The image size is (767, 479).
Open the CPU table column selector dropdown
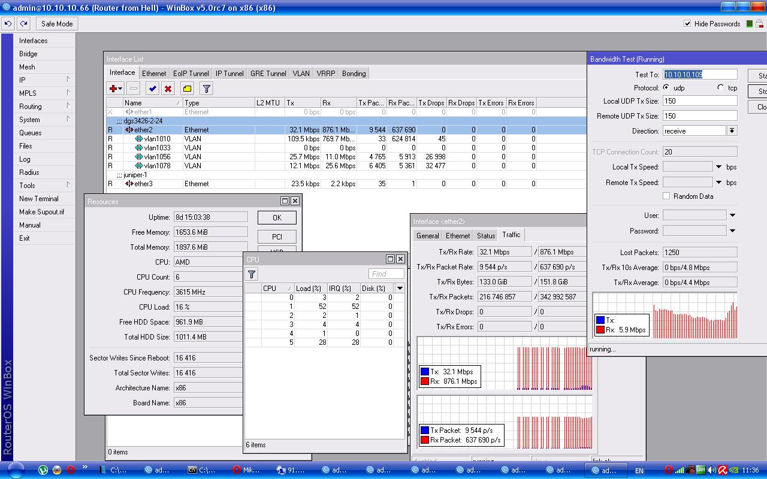(400, 289)
